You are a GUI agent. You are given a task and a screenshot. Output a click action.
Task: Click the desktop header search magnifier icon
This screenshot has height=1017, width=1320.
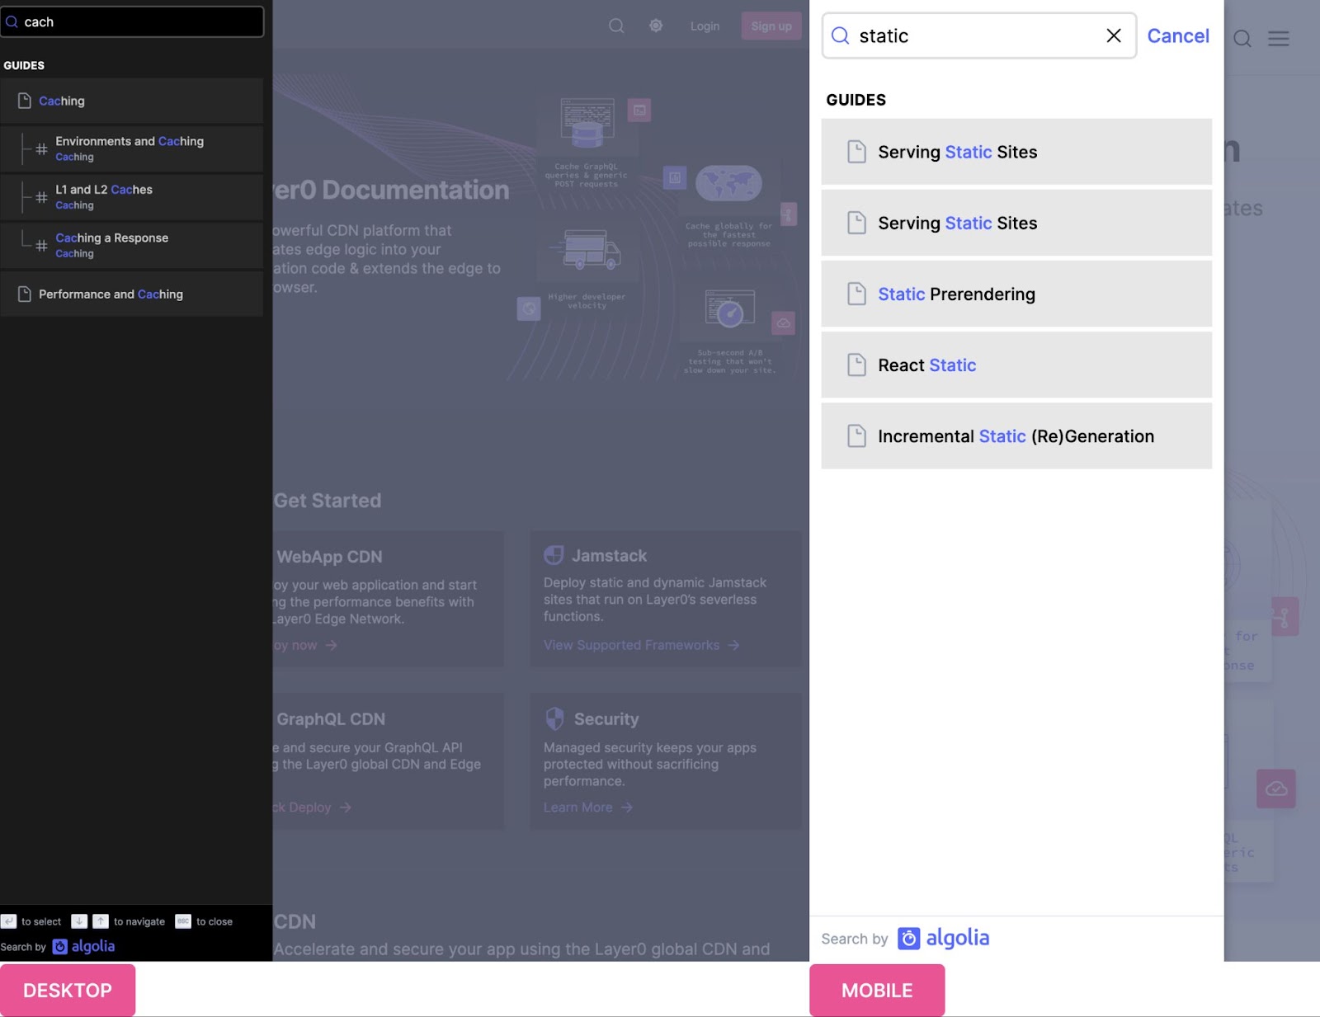pos(616,26)
